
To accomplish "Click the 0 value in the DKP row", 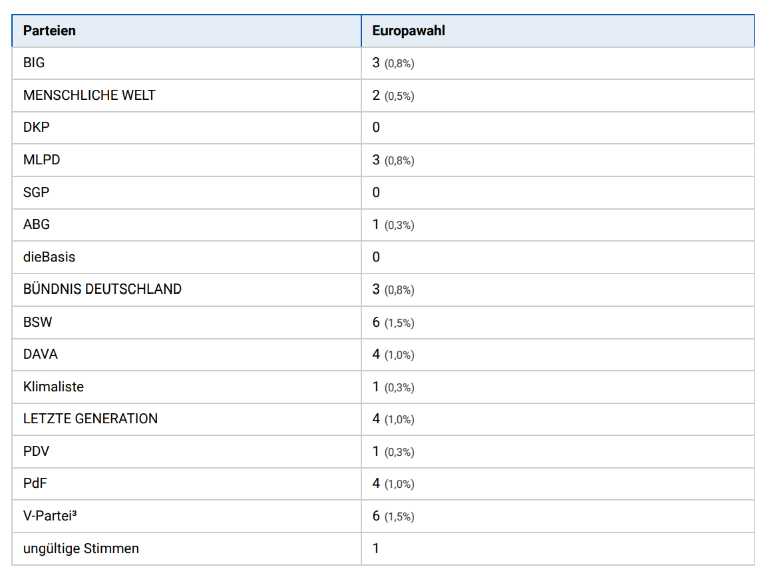I will point(376,127).
